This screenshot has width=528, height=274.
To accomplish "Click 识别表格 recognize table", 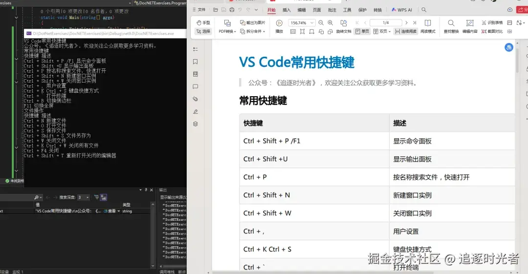I will 492,22.
